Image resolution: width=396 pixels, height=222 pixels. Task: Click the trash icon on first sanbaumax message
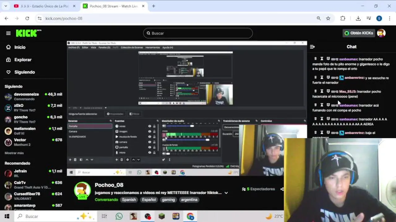(316, 59)
